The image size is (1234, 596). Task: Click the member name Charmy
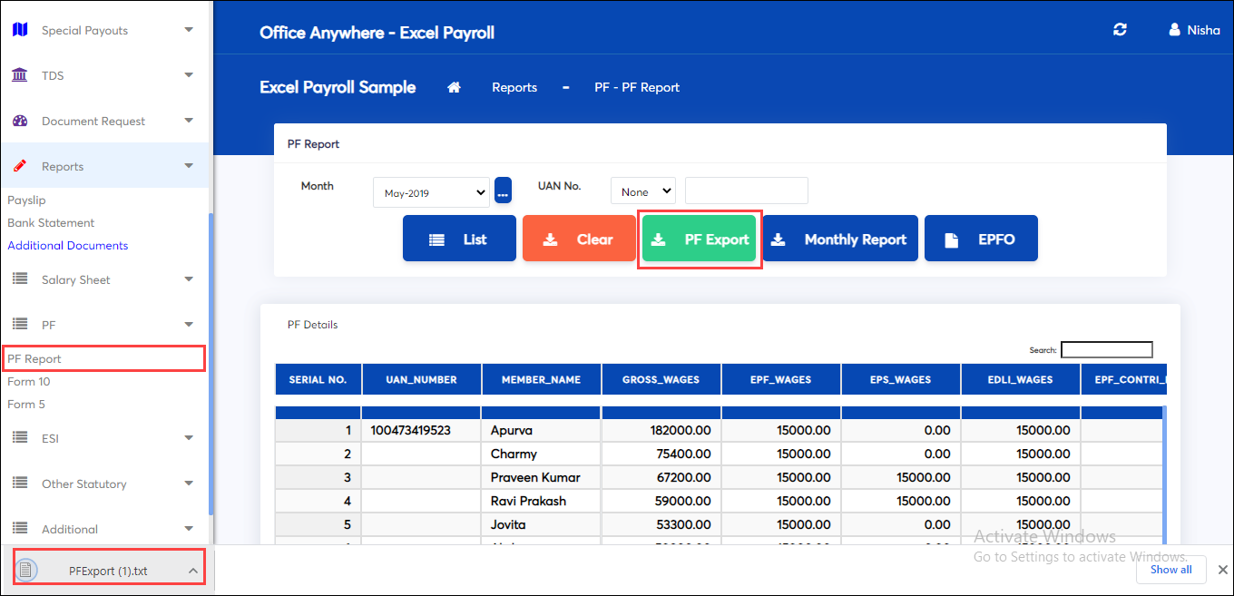(514, 454)
